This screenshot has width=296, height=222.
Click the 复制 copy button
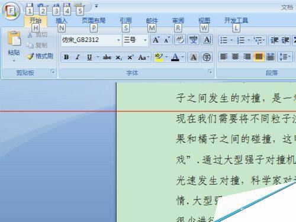[x=37, y=46]
